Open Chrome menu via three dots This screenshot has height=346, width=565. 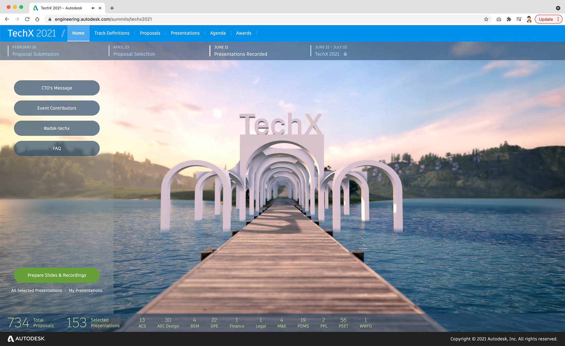[558, 19]
